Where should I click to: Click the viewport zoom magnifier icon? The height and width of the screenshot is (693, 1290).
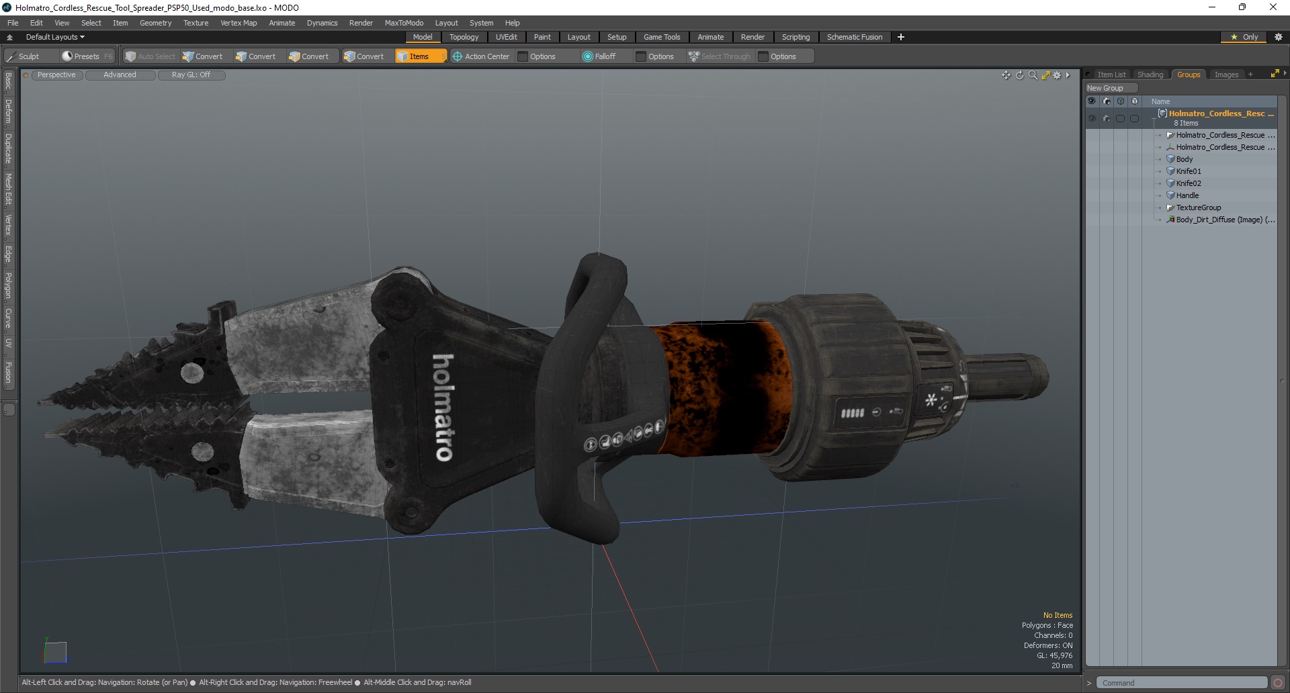point(1033,75)
